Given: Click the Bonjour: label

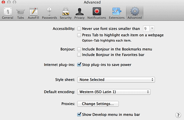Looking at the screenshot, I should click(x=68, y=49).
